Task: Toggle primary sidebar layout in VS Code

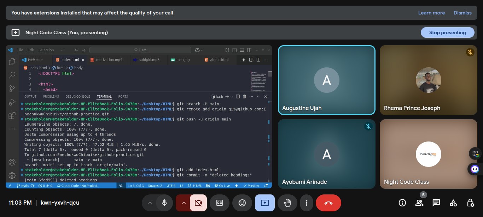Action: pyautogui.click(x=235, y=50)
